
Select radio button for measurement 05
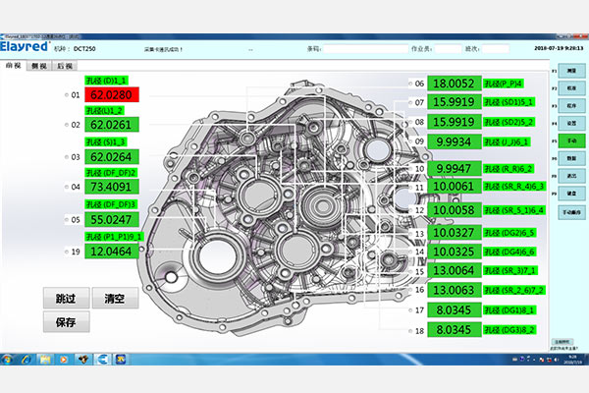coord(67,220)
